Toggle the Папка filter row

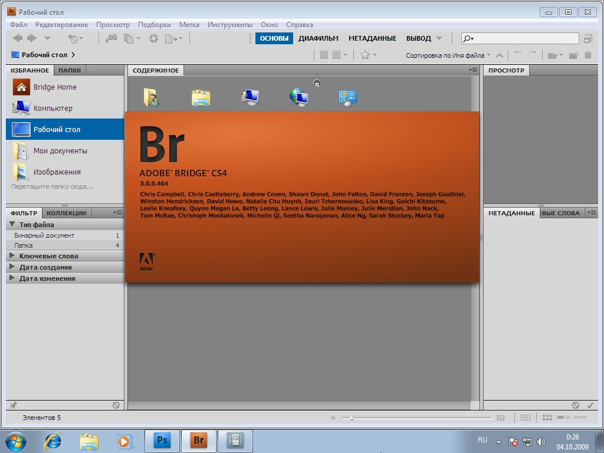[x=65, y=245]
